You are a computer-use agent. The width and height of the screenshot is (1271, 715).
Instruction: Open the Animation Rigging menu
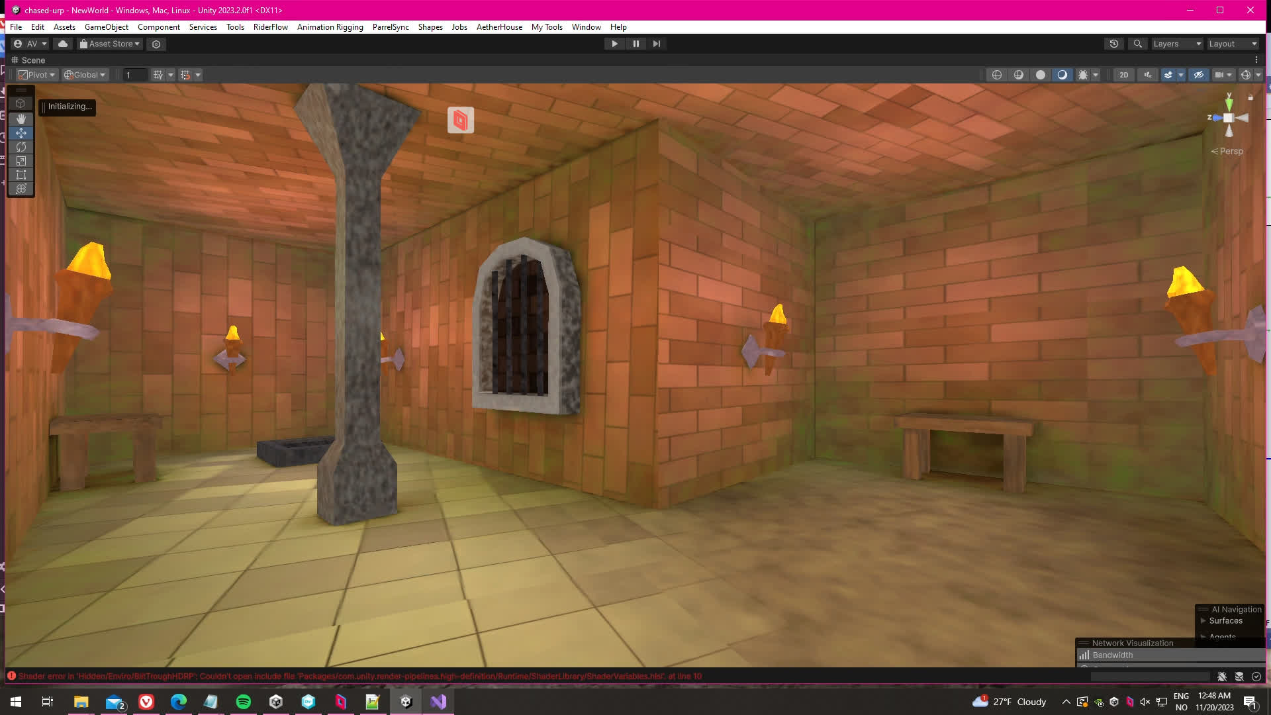click(x=330, y=27)
